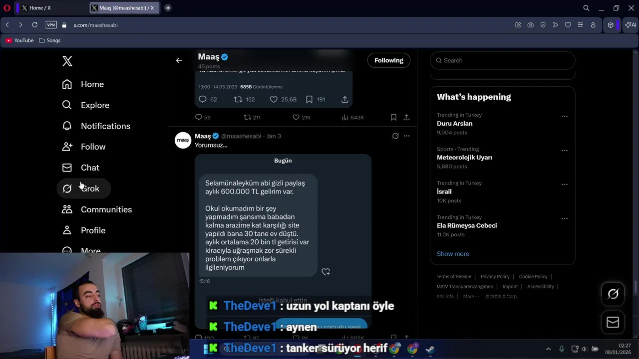
Task: Open the floating Grok button
Action: [613, 294]
